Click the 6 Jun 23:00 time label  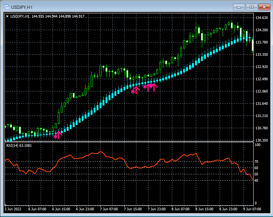[85, 209]
